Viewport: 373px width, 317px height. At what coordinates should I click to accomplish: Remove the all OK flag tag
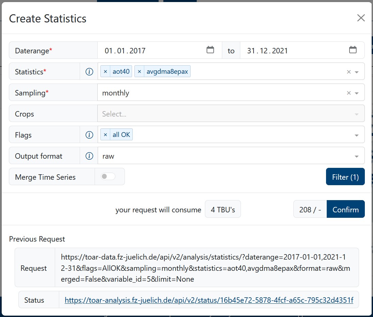(x=106, y=135)
